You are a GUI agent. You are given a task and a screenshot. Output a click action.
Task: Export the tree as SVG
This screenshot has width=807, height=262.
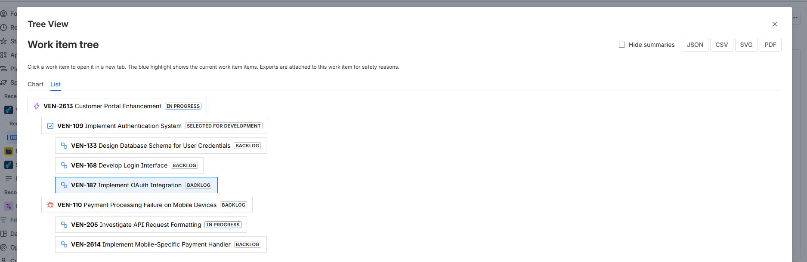(x=746, y=45)
